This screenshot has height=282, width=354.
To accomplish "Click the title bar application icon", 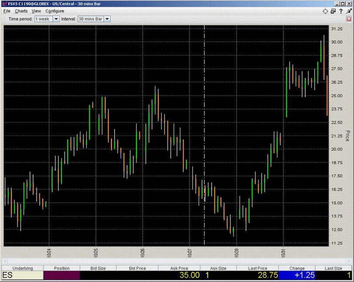I will point(4,4).
